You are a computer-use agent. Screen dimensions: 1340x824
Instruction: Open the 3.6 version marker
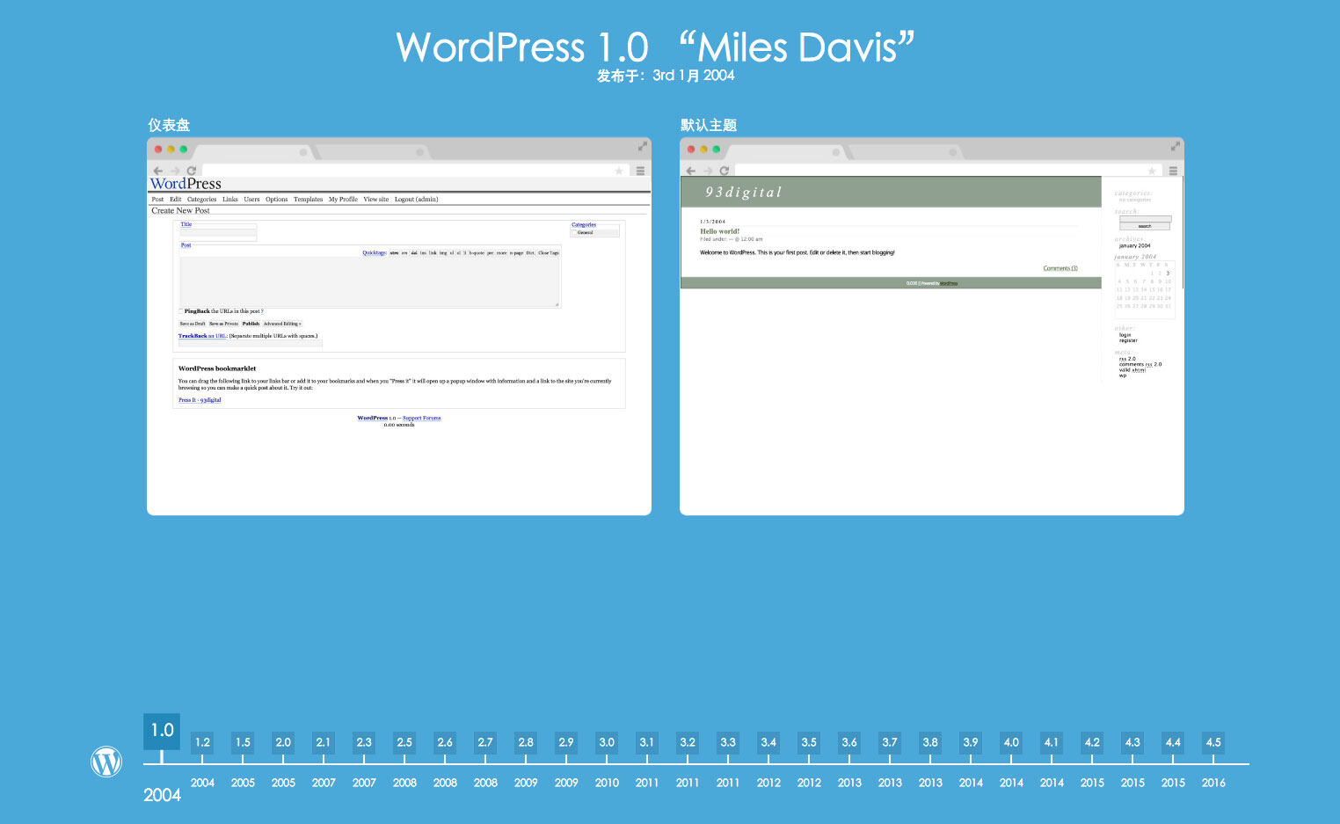tap(849, 742)
